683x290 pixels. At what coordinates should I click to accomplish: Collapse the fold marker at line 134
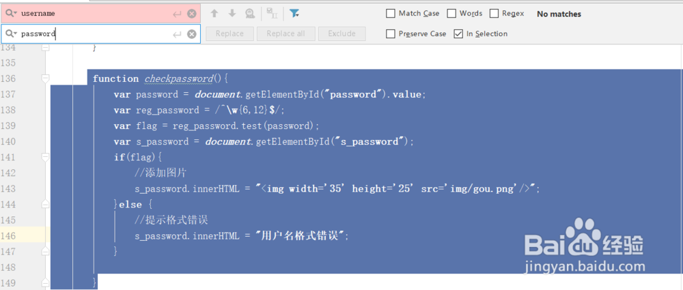click(45, 48)
